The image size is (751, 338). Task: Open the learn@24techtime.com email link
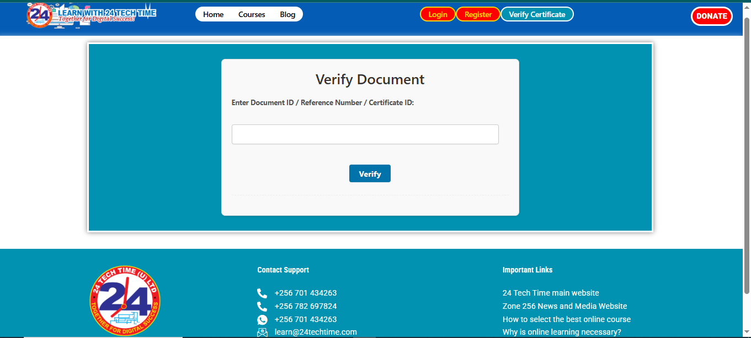pyautogui.click(x=316, y=332)
